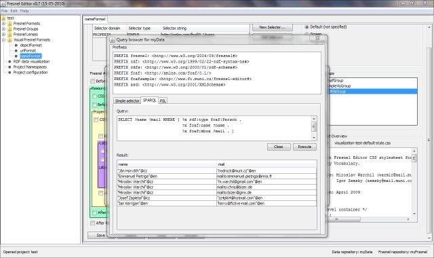Click the Project Namespaces bullet icon
Viewport: 434px width, 258px height.
[9, 67]
